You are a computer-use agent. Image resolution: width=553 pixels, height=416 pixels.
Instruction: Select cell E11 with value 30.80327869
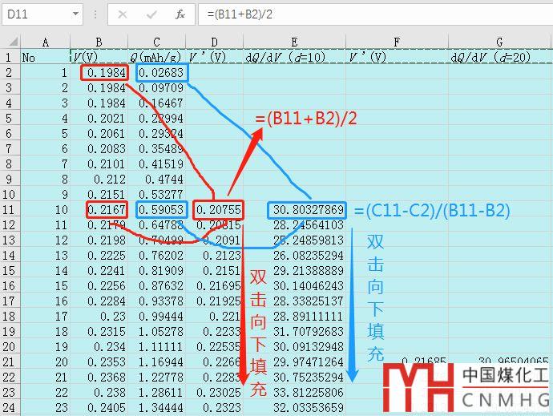click(x=308, y=210)
